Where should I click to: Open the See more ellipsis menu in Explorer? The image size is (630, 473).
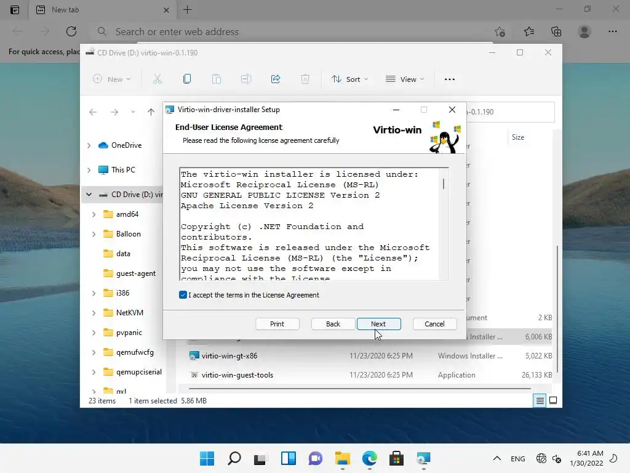pos(450,79)
